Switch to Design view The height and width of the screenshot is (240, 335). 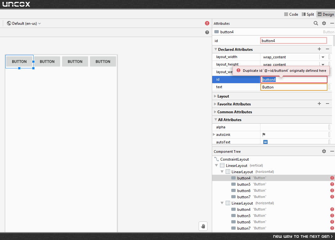coord(326,14)
